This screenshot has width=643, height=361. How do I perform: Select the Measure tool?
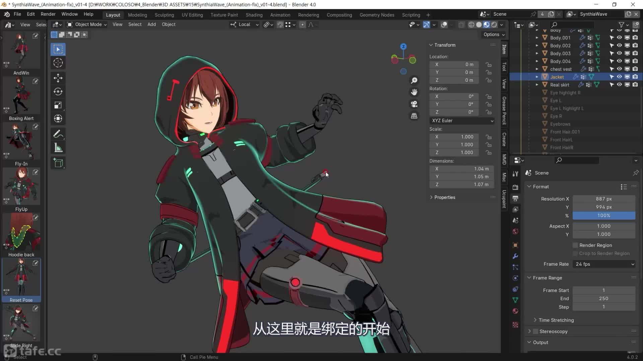pos(58,148)
